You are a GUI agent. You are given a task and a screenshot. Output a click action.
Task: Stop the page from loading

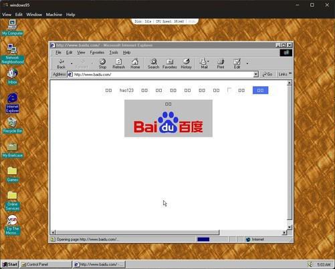click(102, 63)
